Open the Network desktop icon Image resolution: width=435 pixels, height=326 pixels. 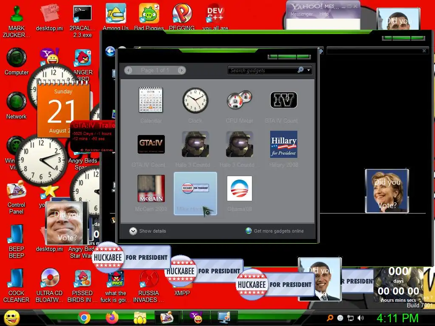click(x=17, y=106)
